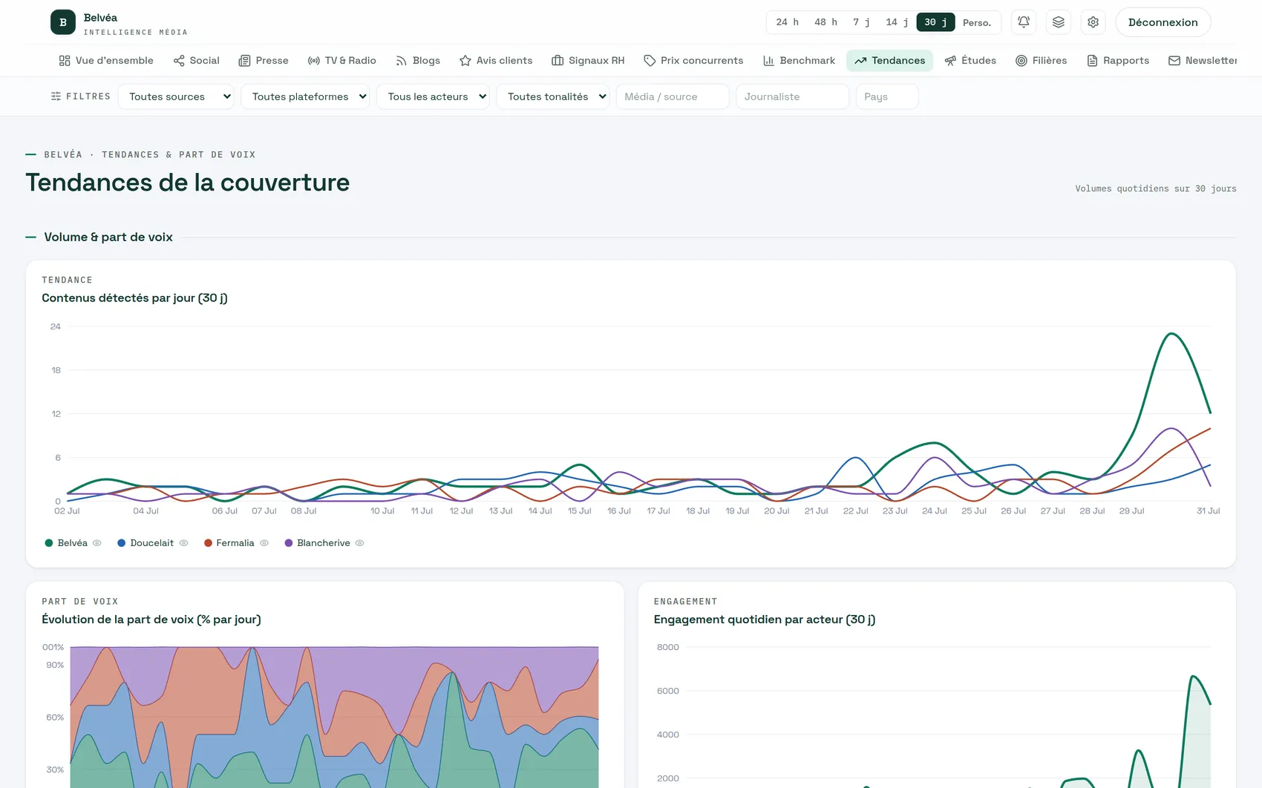
Task: Click the Presse newspaper icon
Action: tap(244, 61)
